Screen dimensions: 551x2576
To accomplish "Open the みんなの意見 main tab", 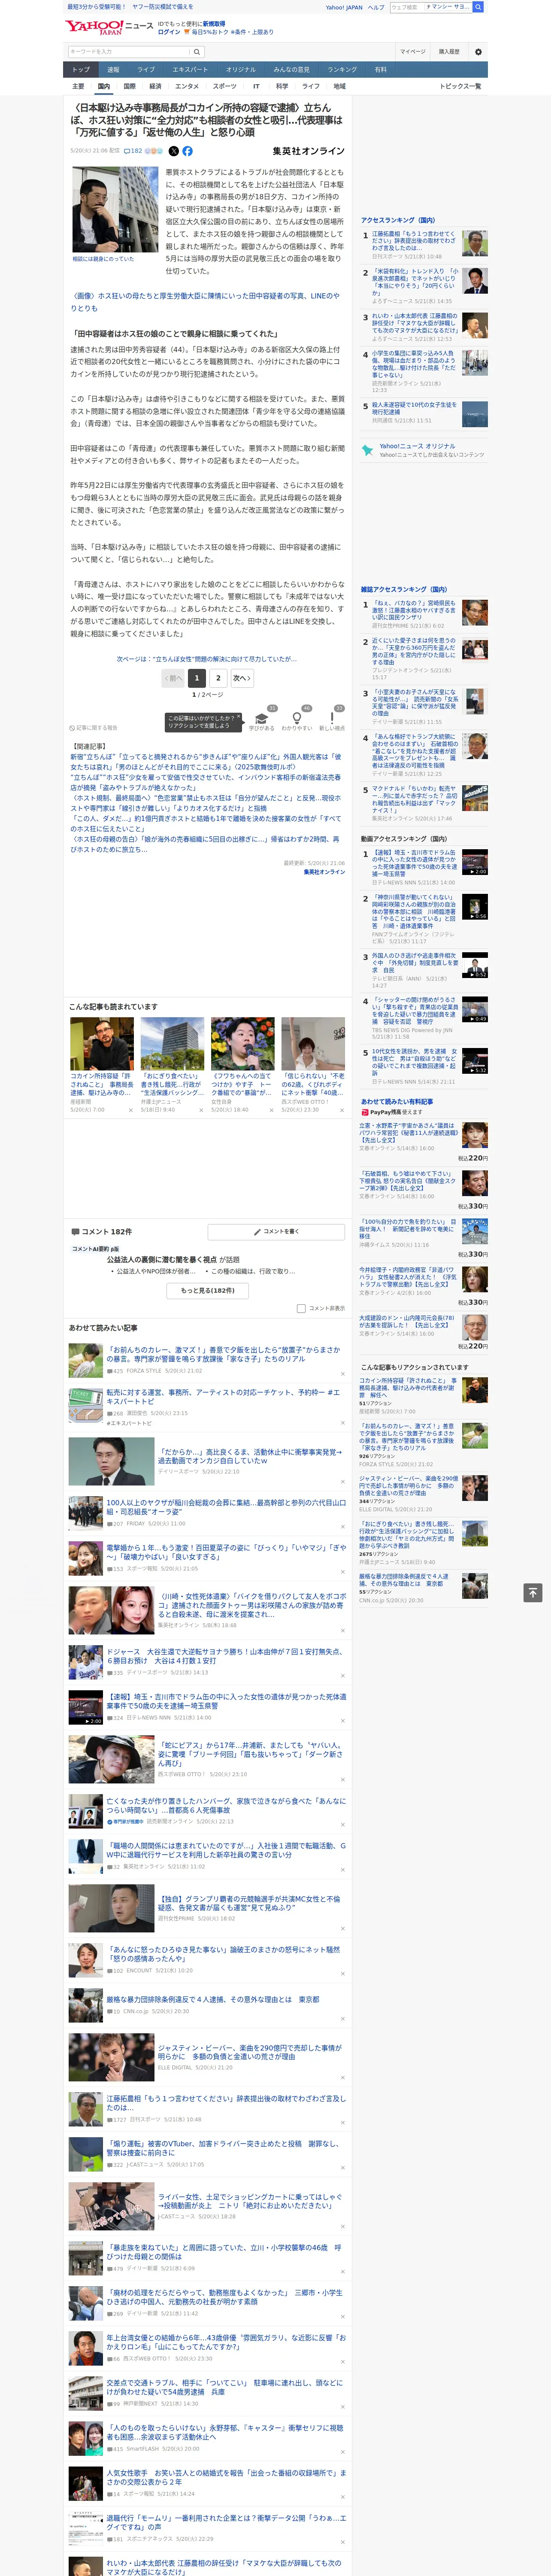I will [291, 70].
